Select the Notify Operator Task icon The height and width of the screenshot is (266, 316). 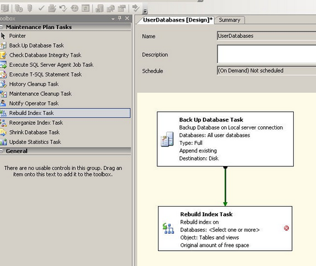tap(3, 104)
